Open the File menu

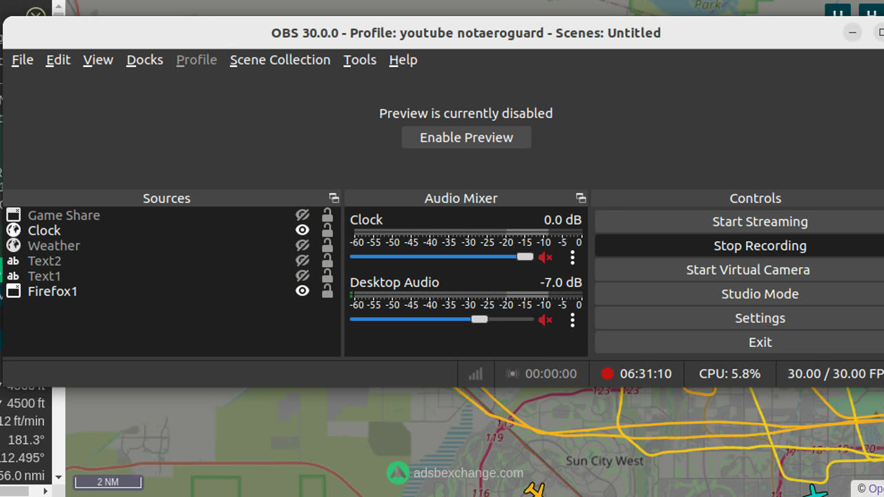pos(22,60)
